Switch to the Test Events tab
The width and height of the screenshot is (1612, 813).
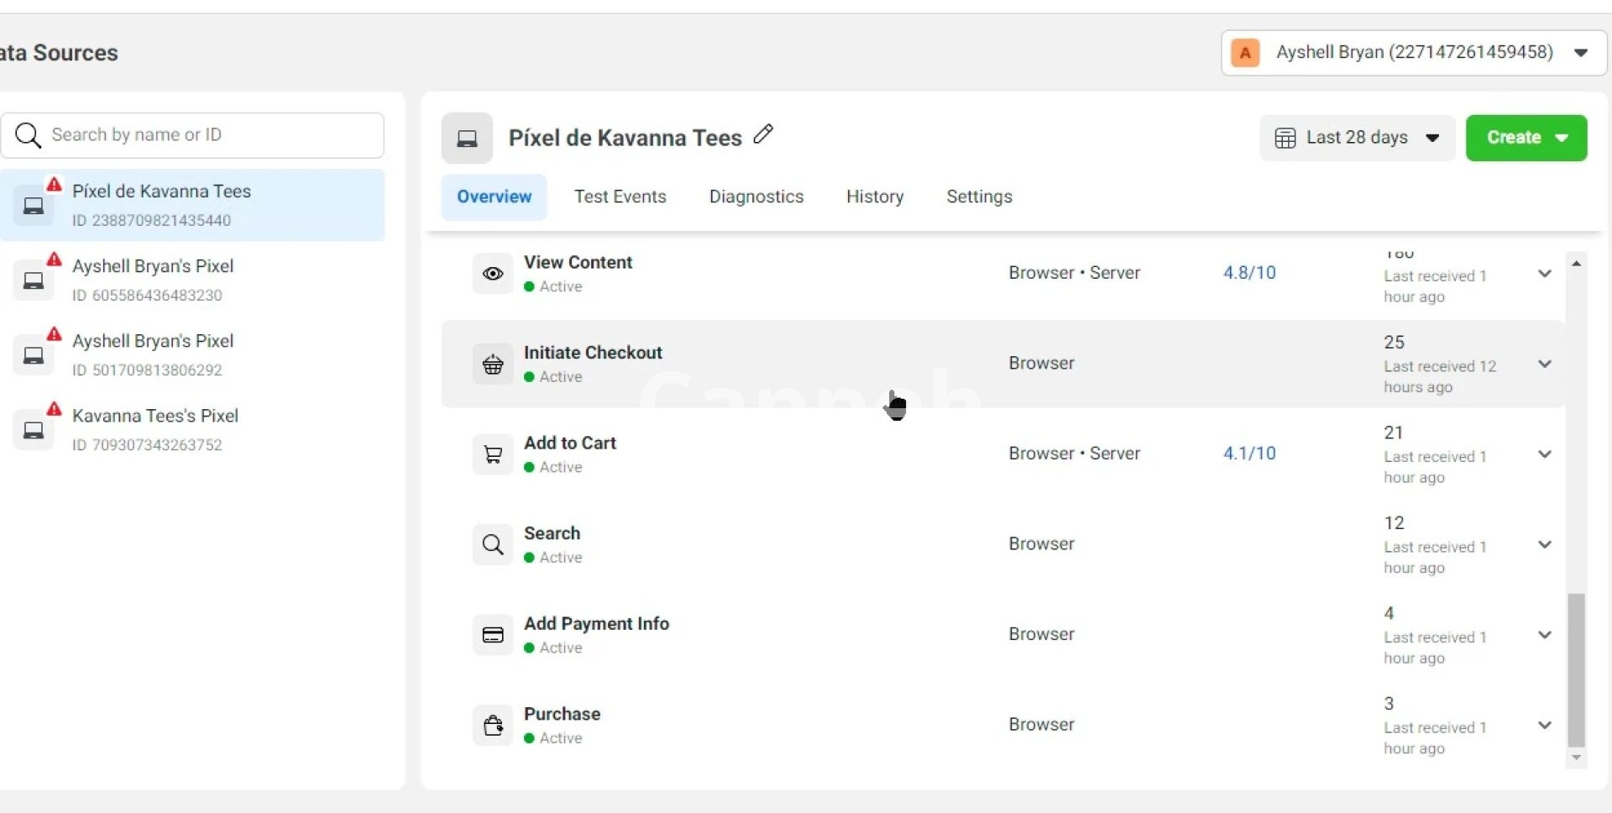620,197
